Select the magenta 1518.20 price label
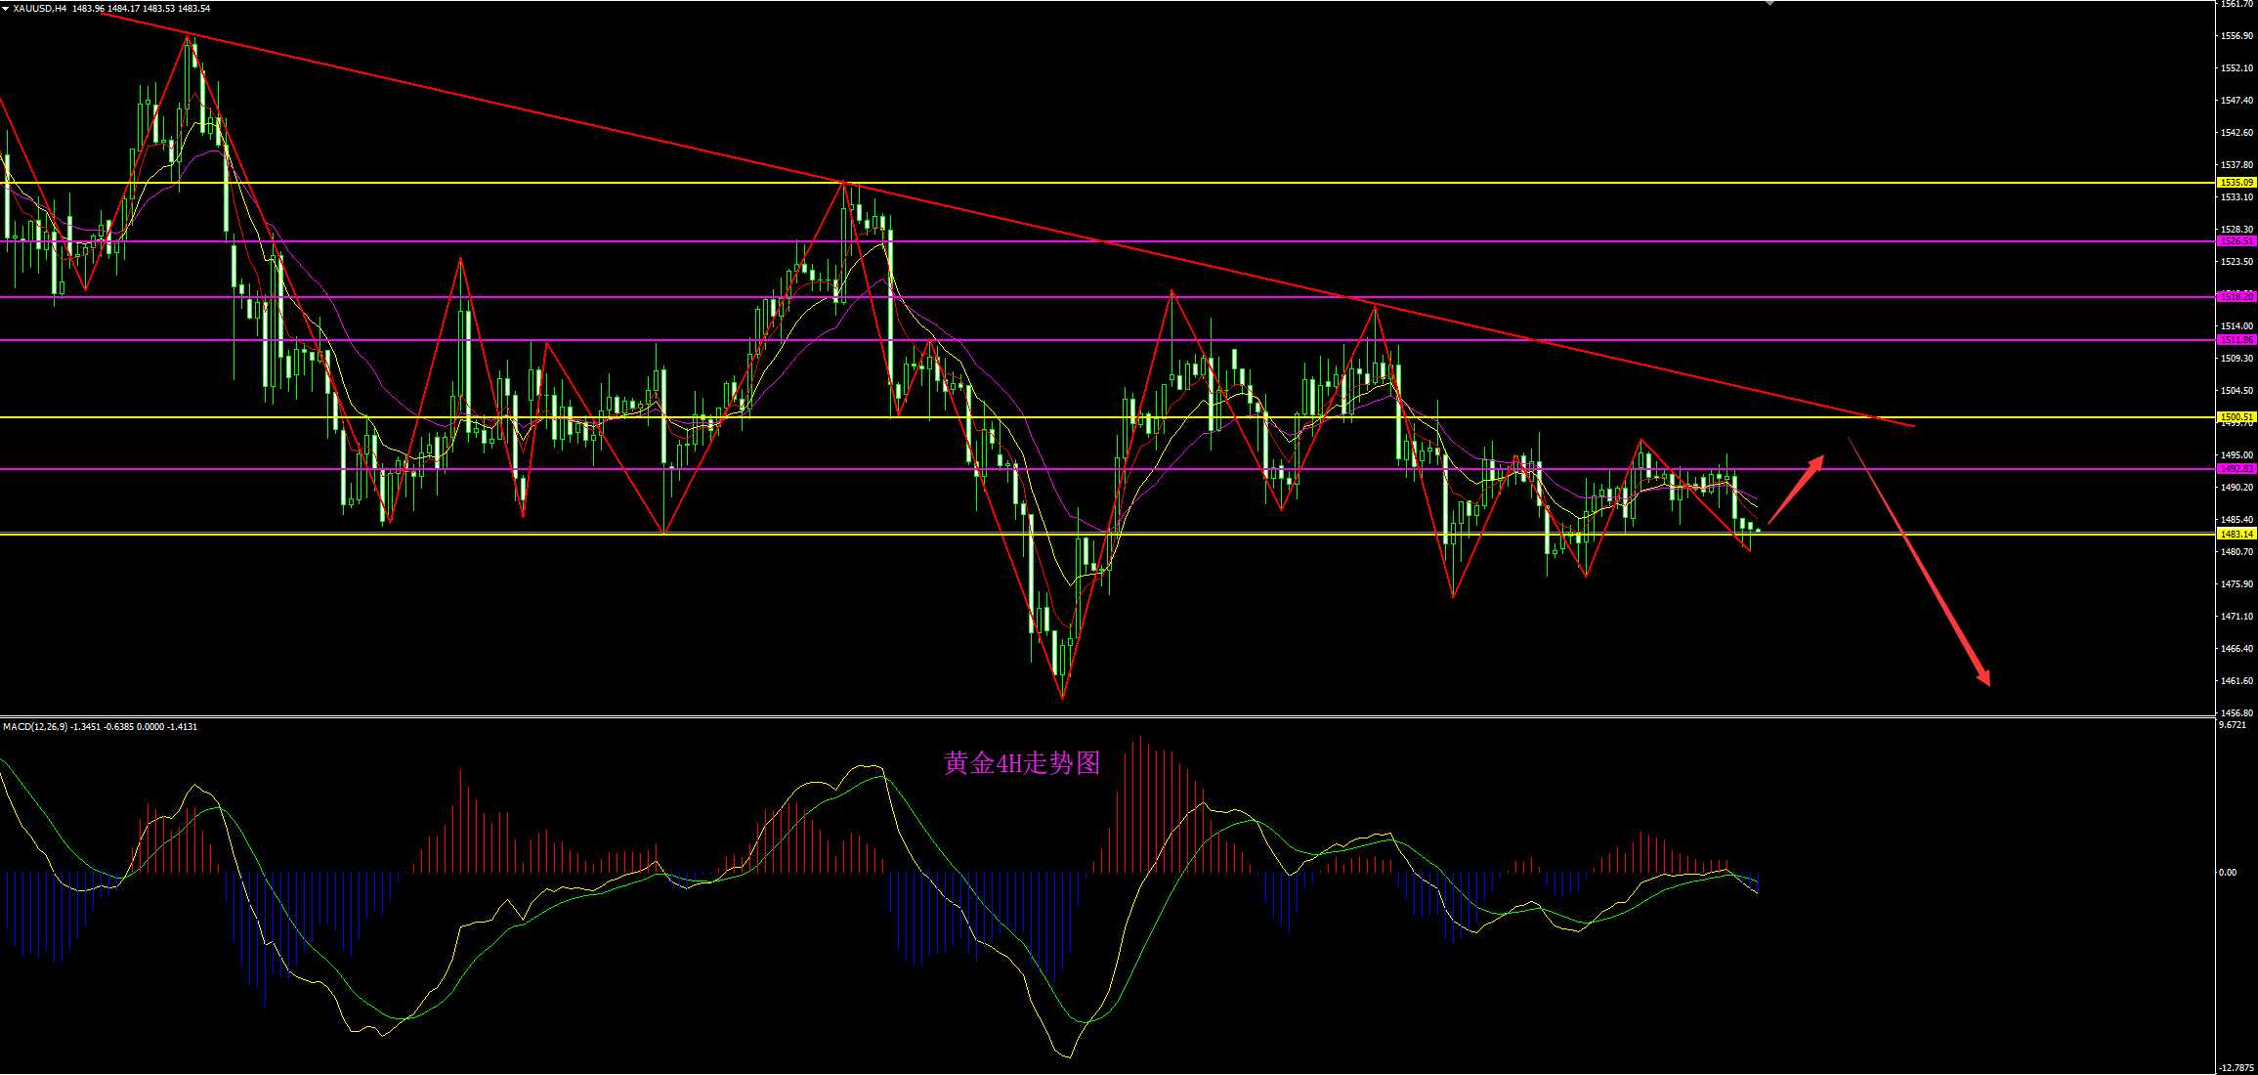 pos(2237,297)
